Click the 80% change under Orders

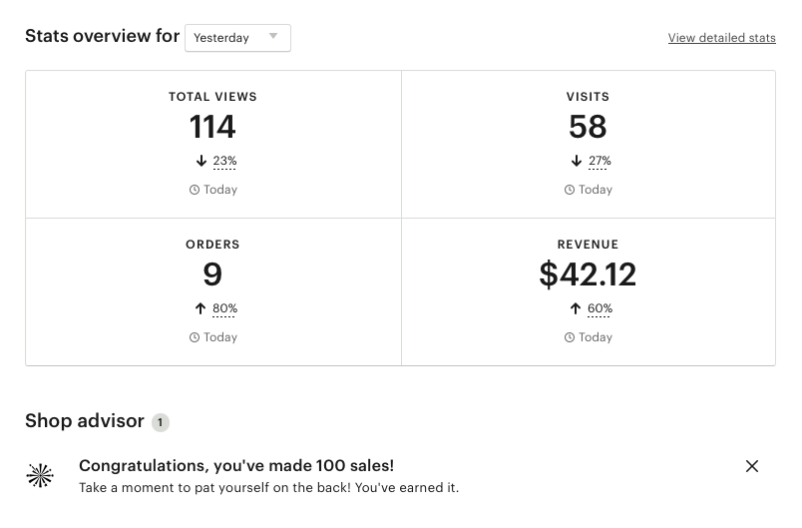pyautogui.click(x=224, y=308)
